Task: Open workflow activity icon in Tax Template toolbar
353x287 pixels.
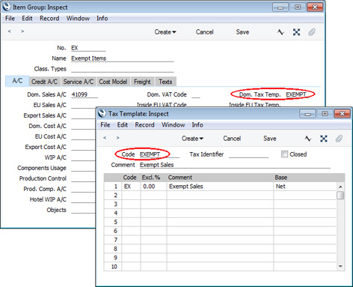Action: 308,139
